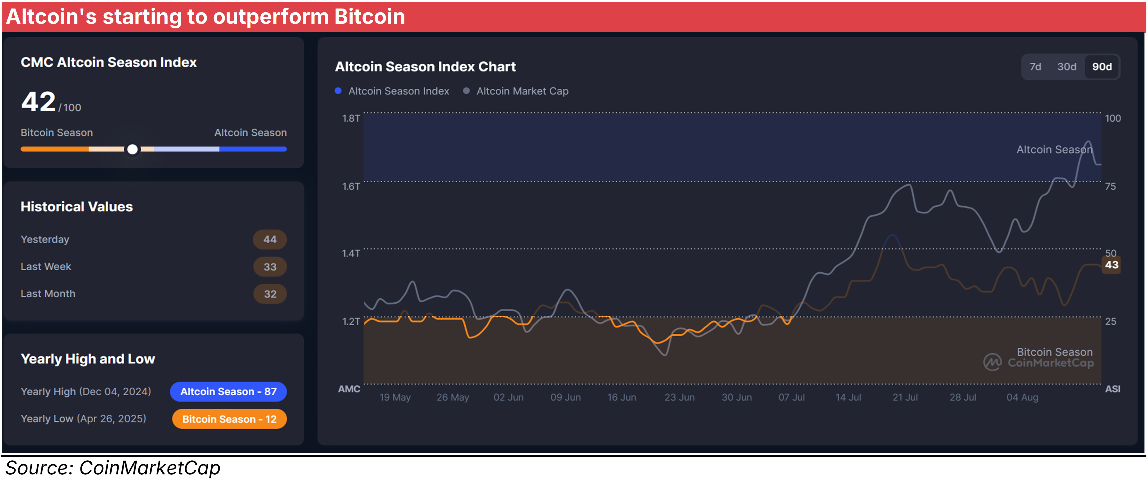Viewport: 1147px width, 486px height.
Task: Click the Altcoin Season - 87 badge
Action: pos(228,391)
